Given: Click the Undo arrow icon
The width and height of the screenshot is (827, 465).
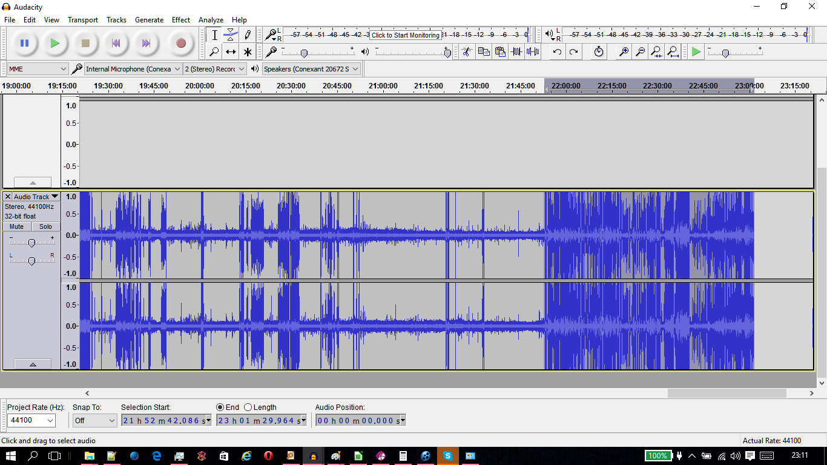Looking at the screenshot, I should [x=557, y=52].
